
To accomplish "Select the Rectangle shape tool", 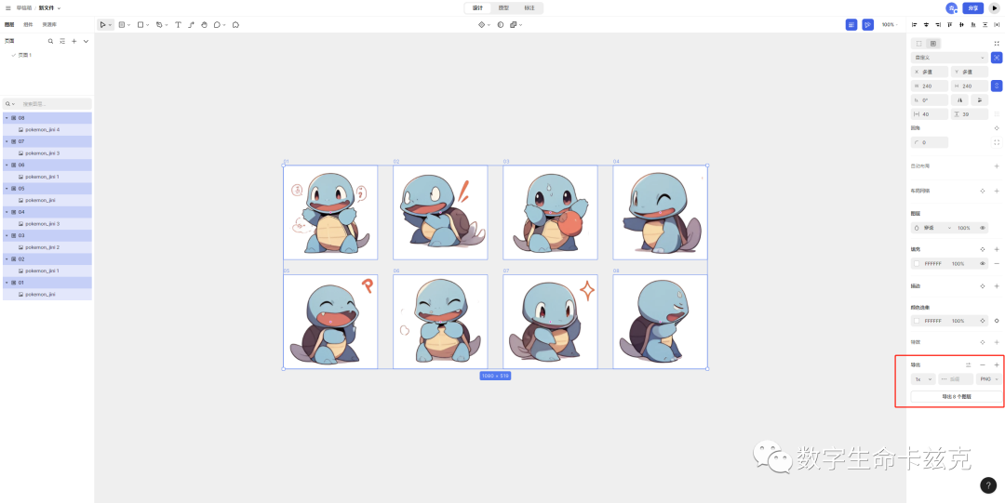I will (141, 25).
